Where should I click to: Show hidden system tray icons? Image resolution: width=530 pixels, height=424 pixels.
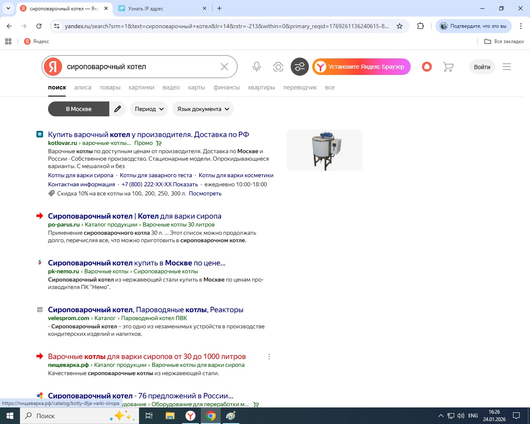pos(441,416)
